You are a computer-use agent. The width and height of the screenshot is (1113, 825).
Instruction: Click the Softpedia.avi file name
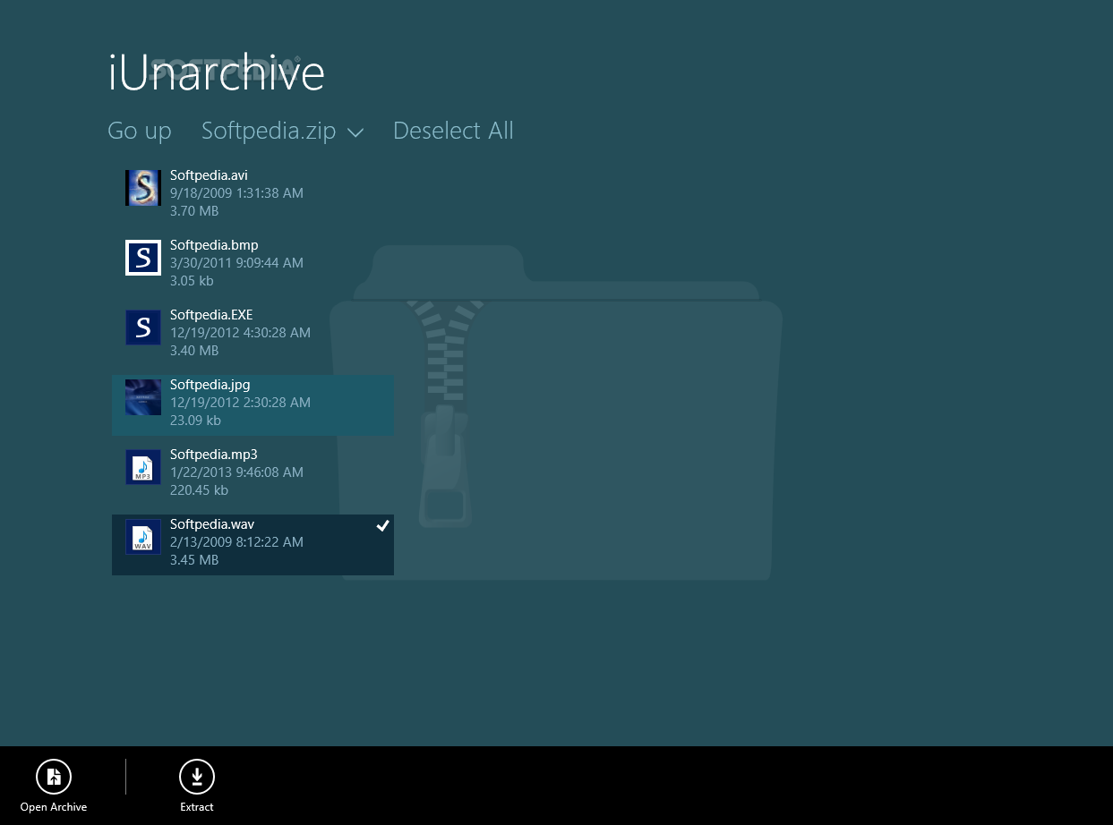(x=209, y=175)
